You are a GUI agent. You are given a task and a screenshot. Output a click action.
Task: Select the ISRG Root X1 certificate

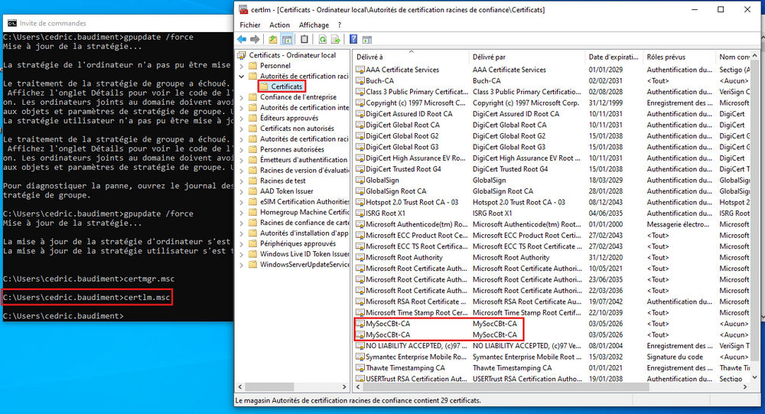pos(386,214)
